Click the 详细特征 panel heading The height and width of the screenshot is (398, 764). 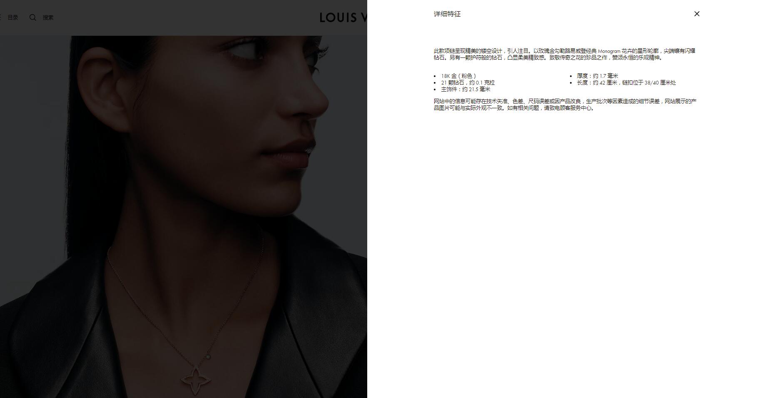(447, 14)
